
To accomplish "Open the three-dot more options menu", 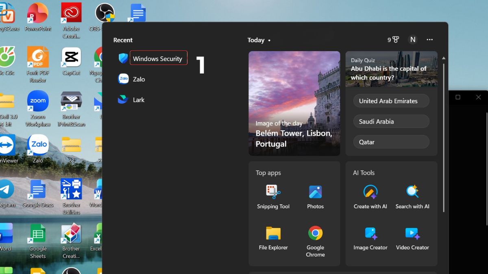I will click(x=430, y=40).
